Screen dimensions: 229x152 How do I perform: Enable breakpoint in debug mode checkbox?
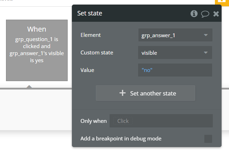[x=208, y=139]
